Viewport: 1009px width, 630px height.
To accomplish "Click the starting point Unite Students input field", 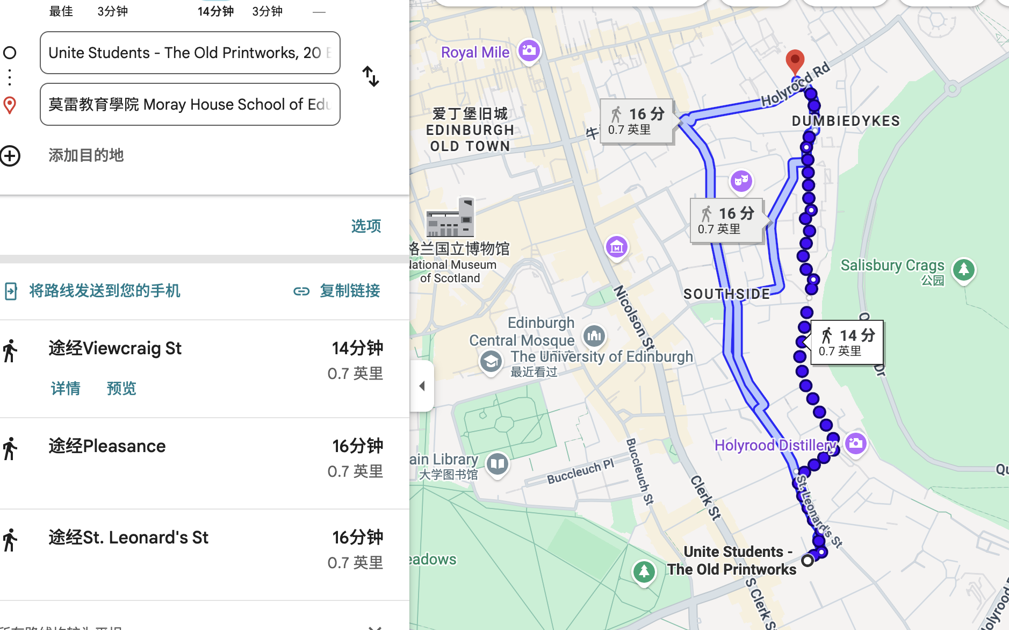I will [190, 53].
